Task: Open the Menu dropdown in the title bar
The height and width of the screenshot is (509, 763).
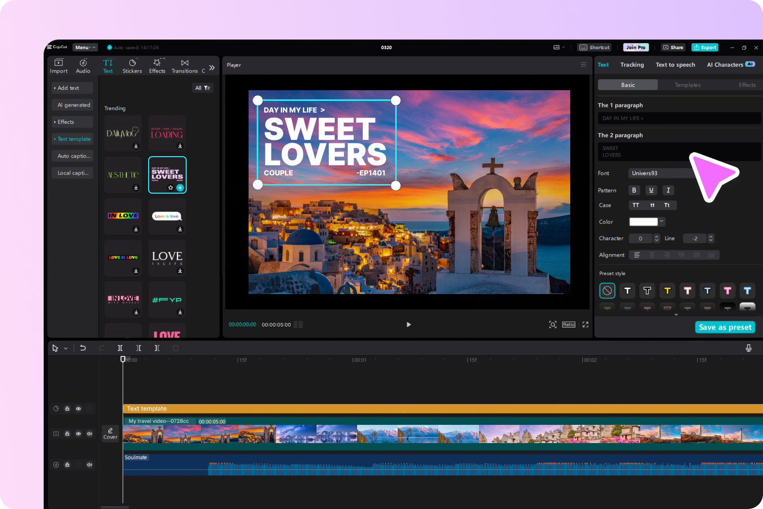Action: [x=85, y=47]
